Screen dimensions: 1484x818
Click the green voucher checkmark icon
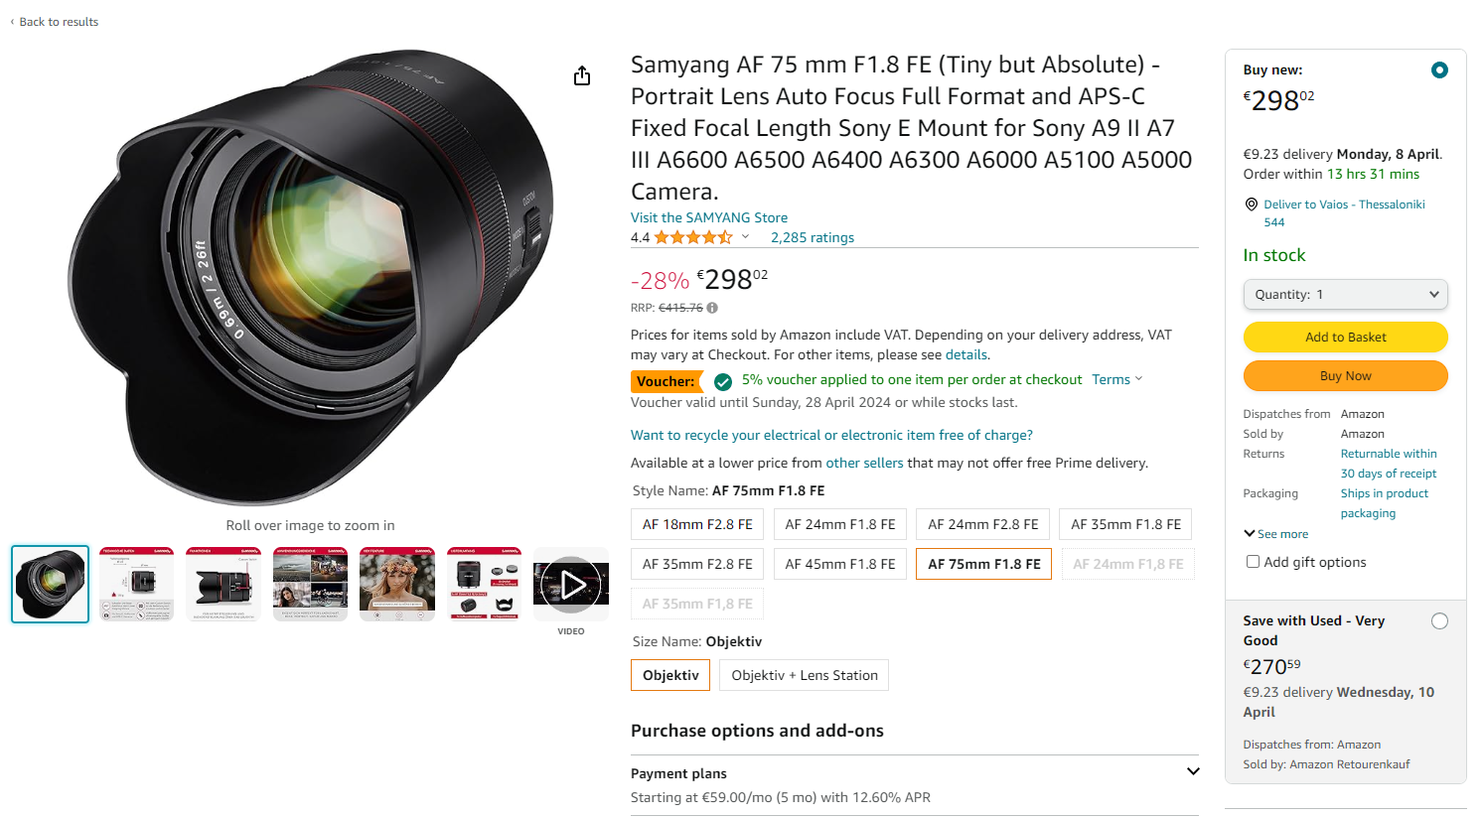(x=723, y=381)
